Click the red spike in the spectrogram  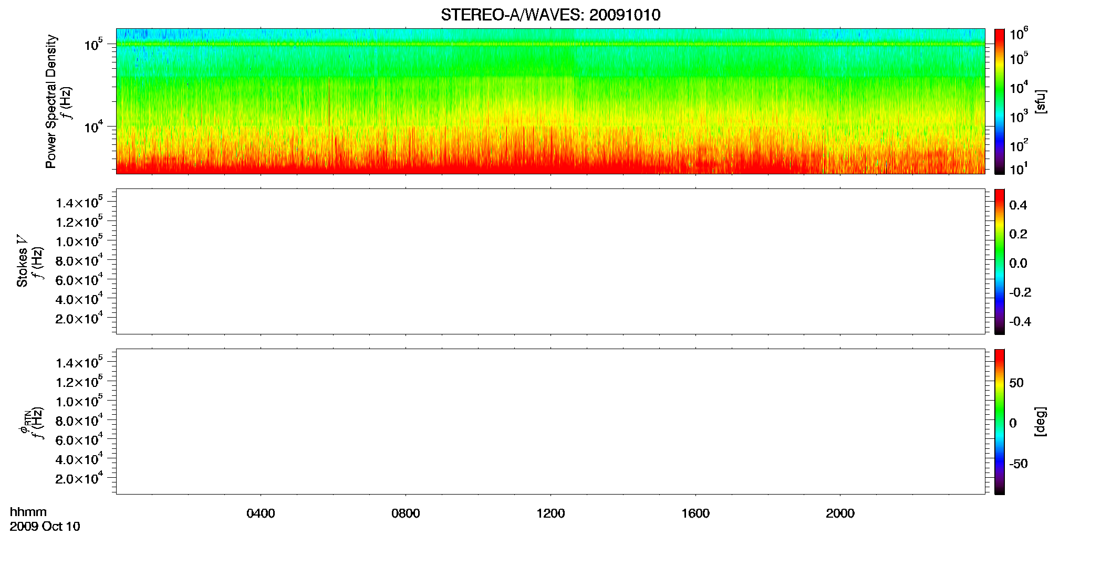coord(329,102)
